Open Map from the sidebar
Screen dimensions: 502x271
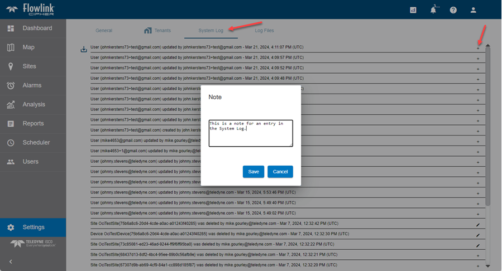pos(28,47)
